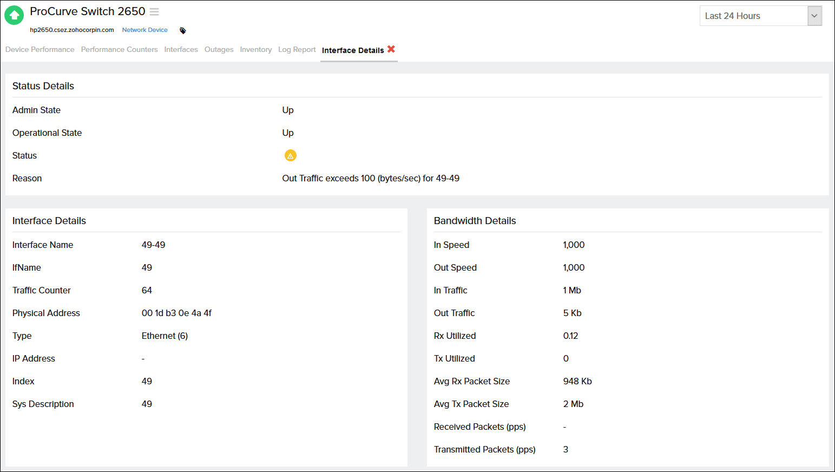The width and height of the screenshot is (835, 472).
Task: Click the hp2650.csez.zohocorpin.com hostname
Action: [72, 30]
